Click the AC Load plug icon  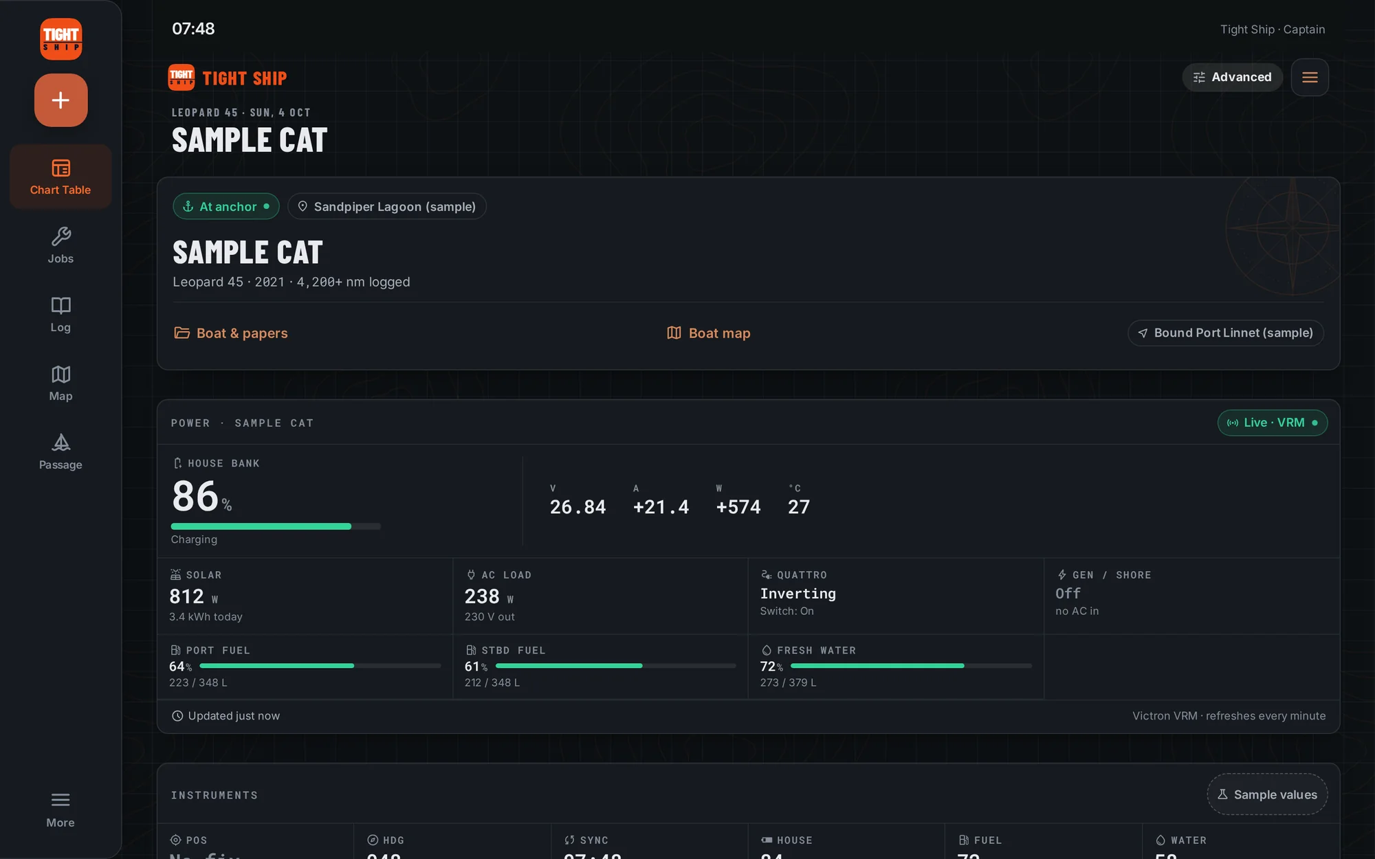point(471,574)
